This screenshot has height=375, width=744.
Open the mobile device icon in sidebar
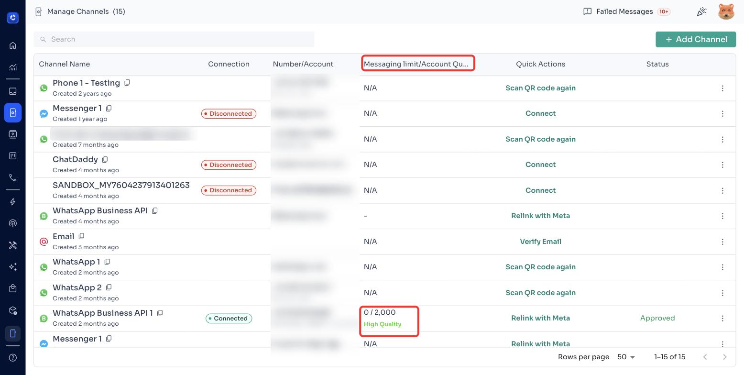[13, 333]
